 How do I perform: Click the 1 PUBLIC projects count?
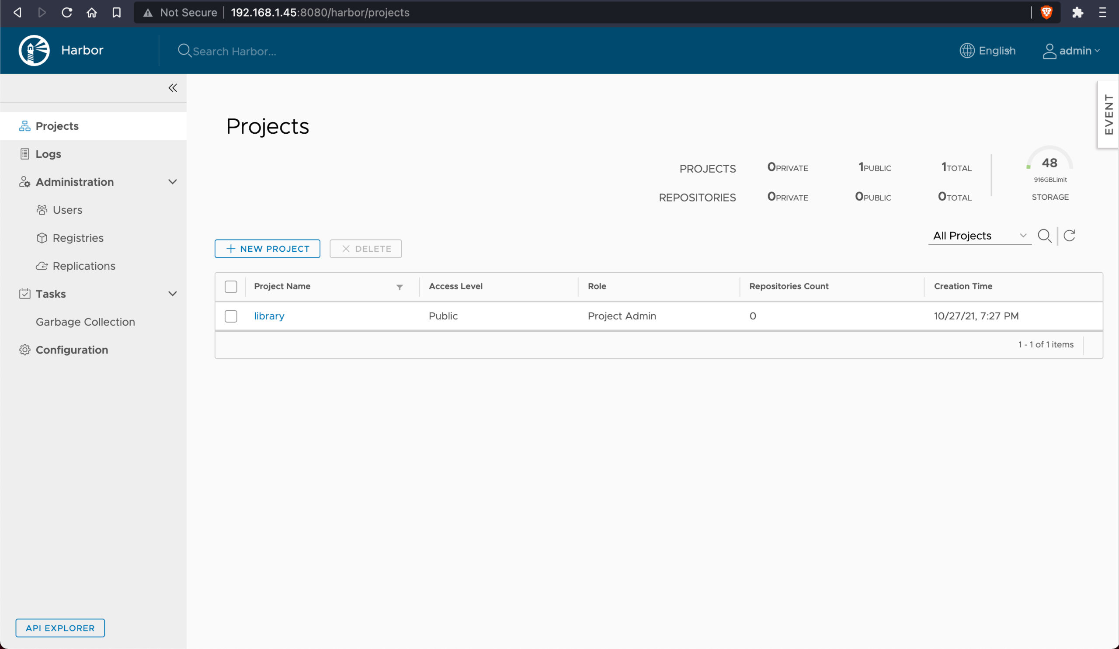(x=875, y=167)
